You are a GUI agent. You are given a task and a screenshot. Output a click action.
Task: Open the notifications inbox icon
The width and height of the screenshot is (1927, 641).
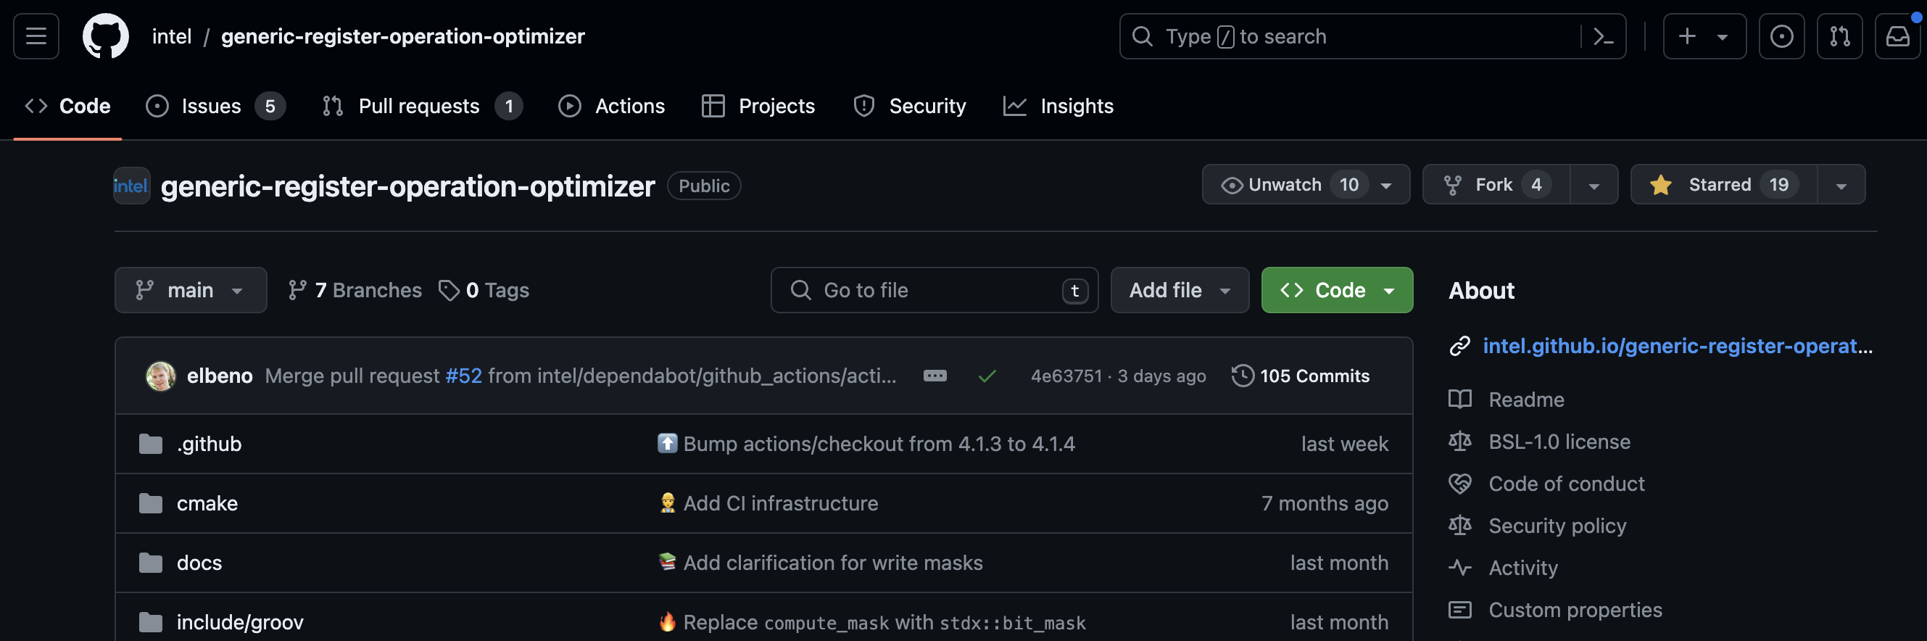coord(1898,36)
